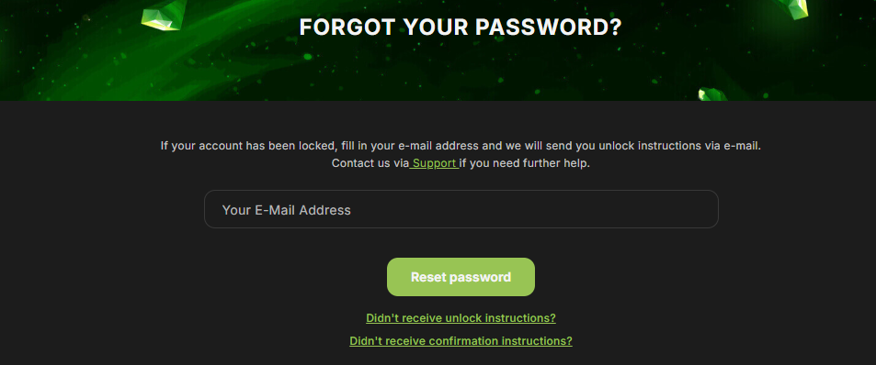Click the "If your account has been locked" sentence

461,146
